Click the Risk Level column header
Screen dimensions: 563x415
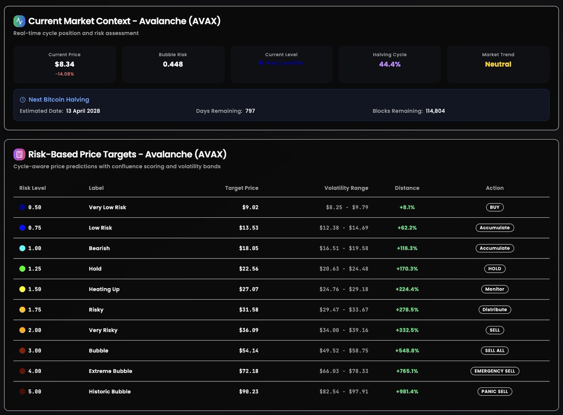[33, 188]
